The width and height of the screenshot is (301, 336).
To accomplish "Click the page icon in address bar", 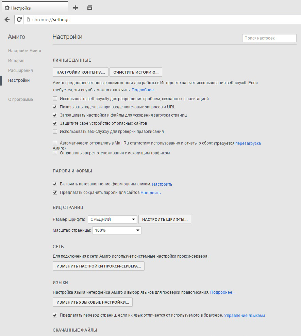I will click(x=28, y=19).
